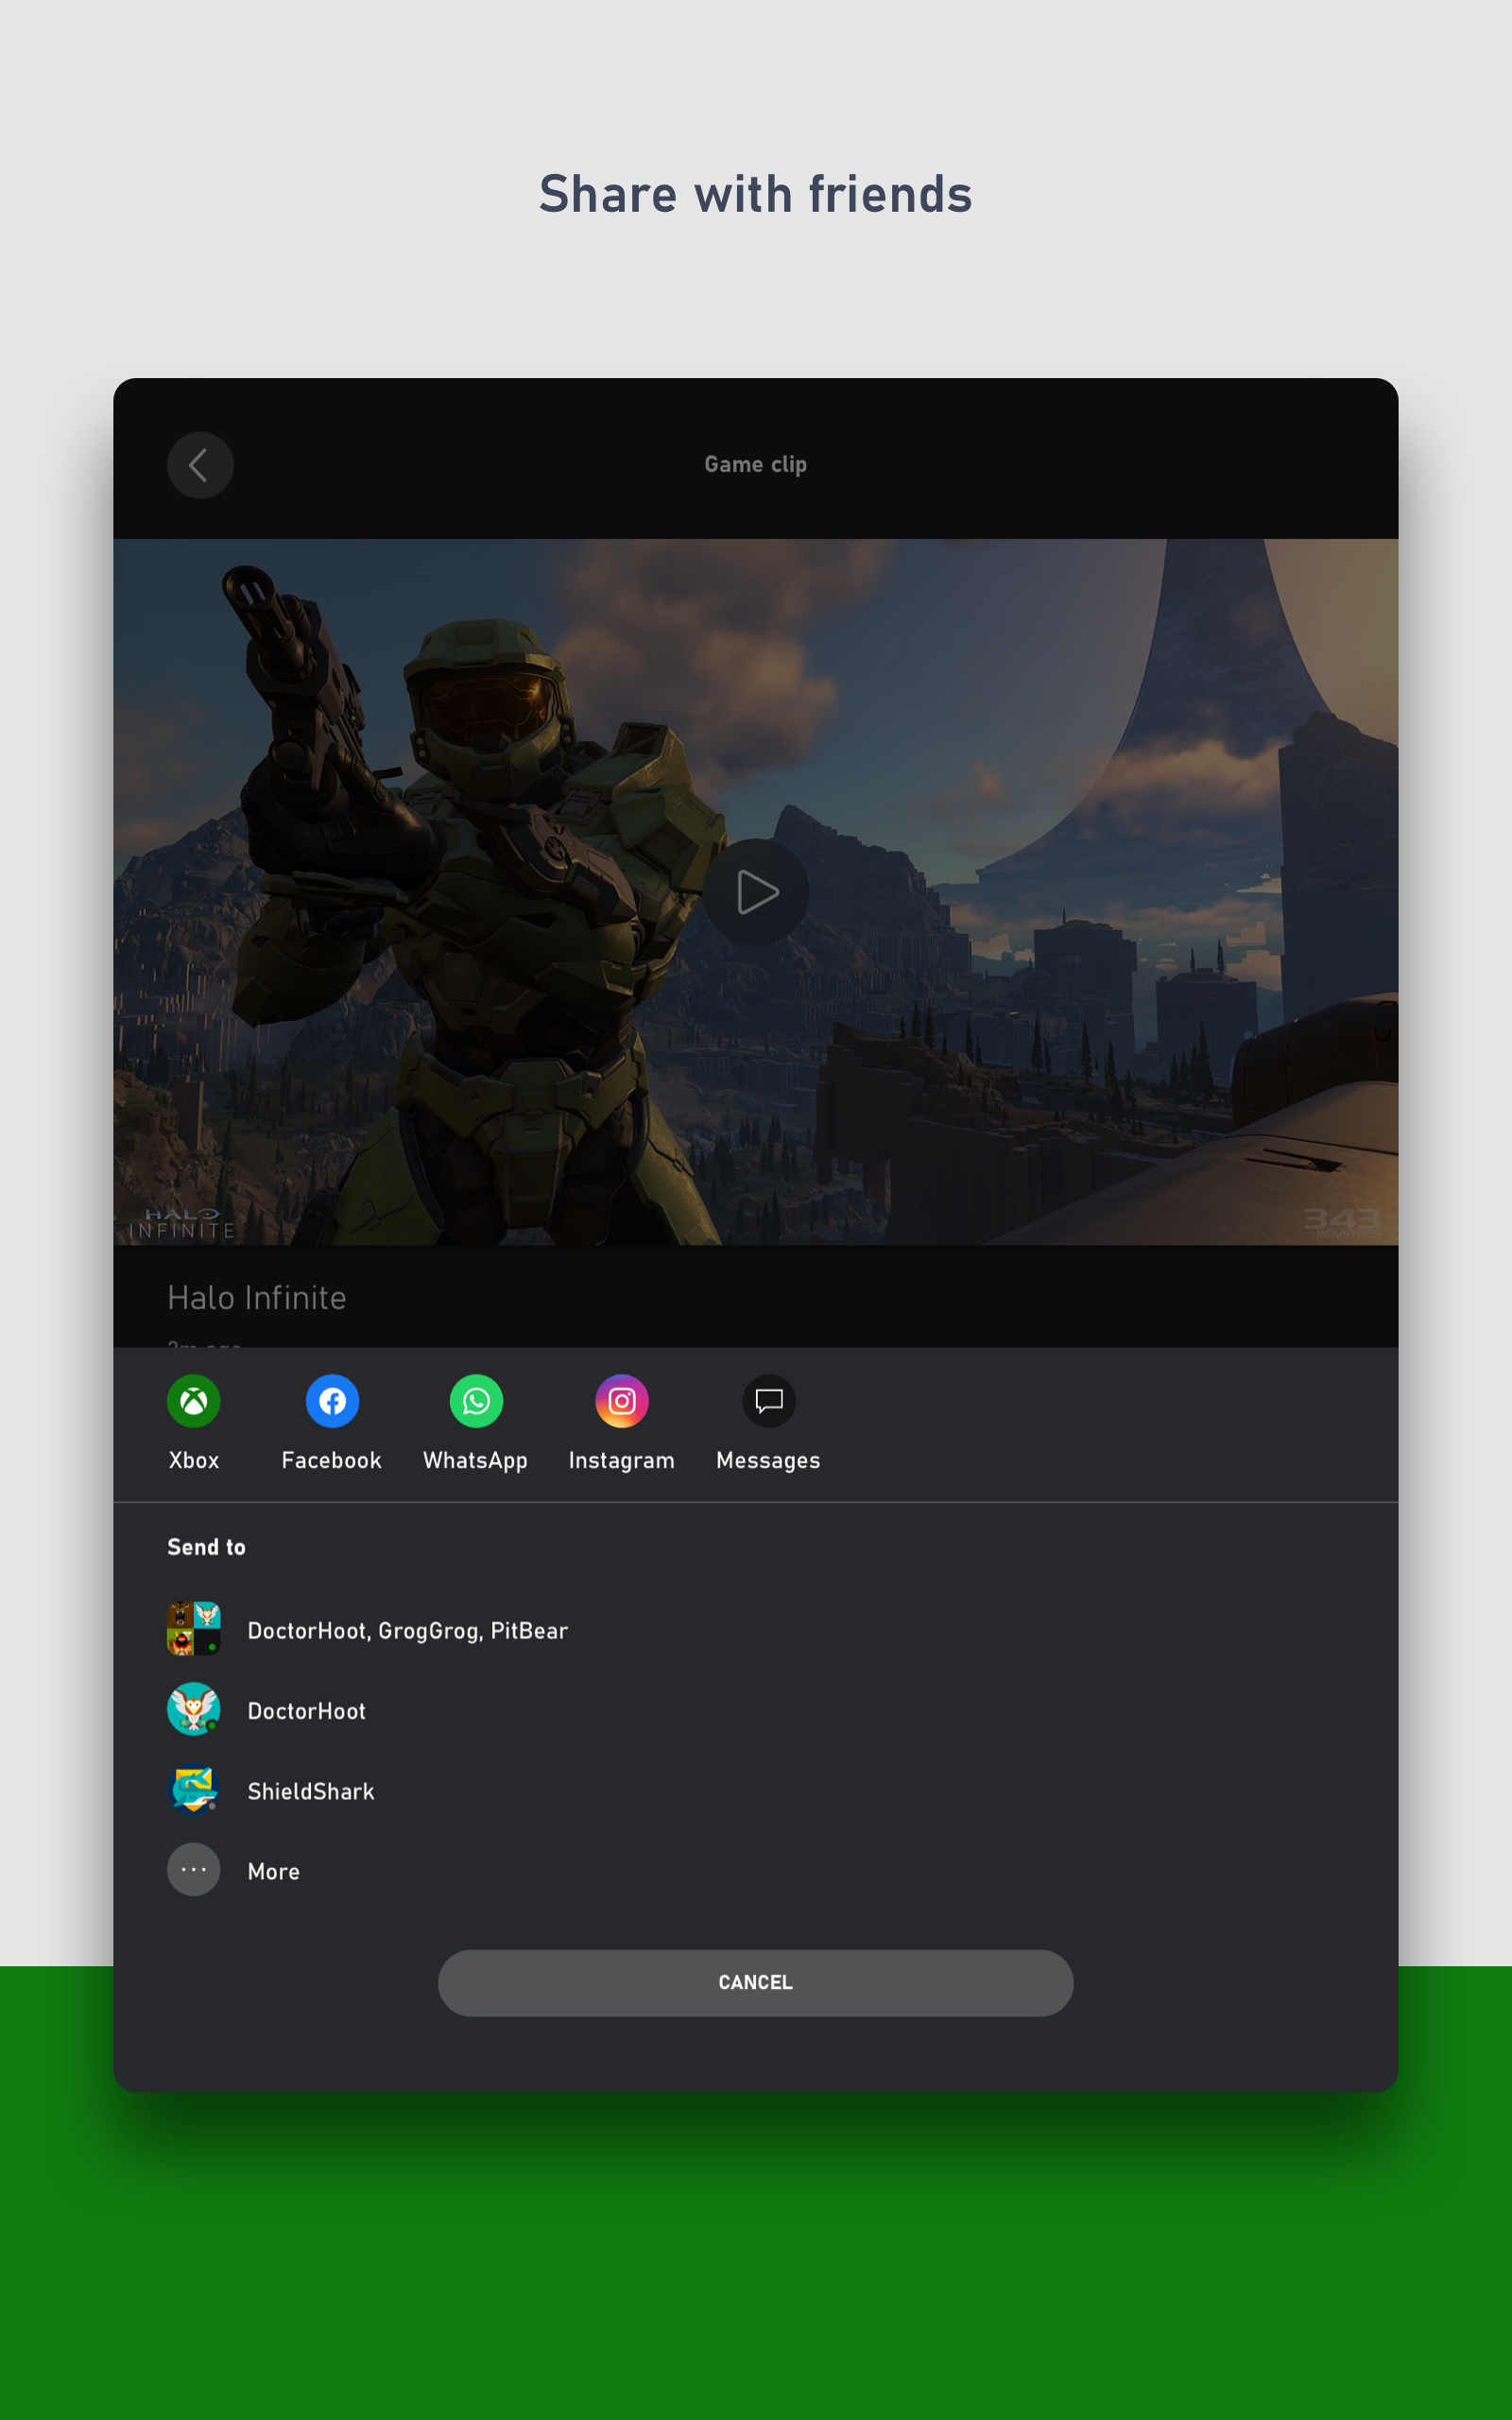
Task: Click the Halo Infinite clip title
Action: tap(257, 1298)
